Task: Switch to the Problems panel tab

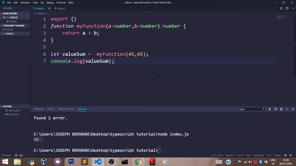Action: (39, 109)
